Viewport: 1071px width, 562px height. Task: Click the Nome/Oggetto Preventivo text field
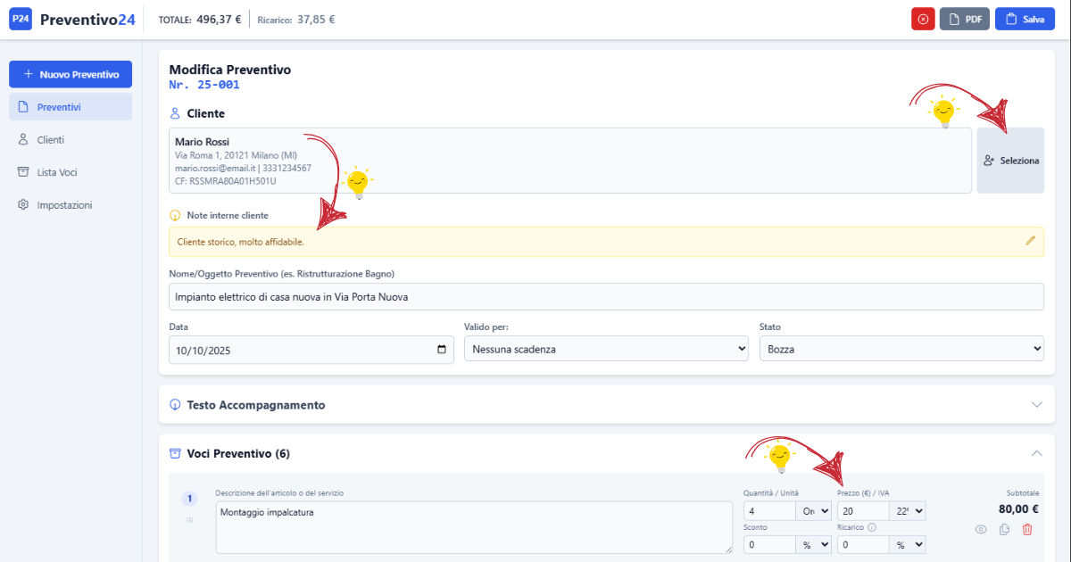(606, 297)
